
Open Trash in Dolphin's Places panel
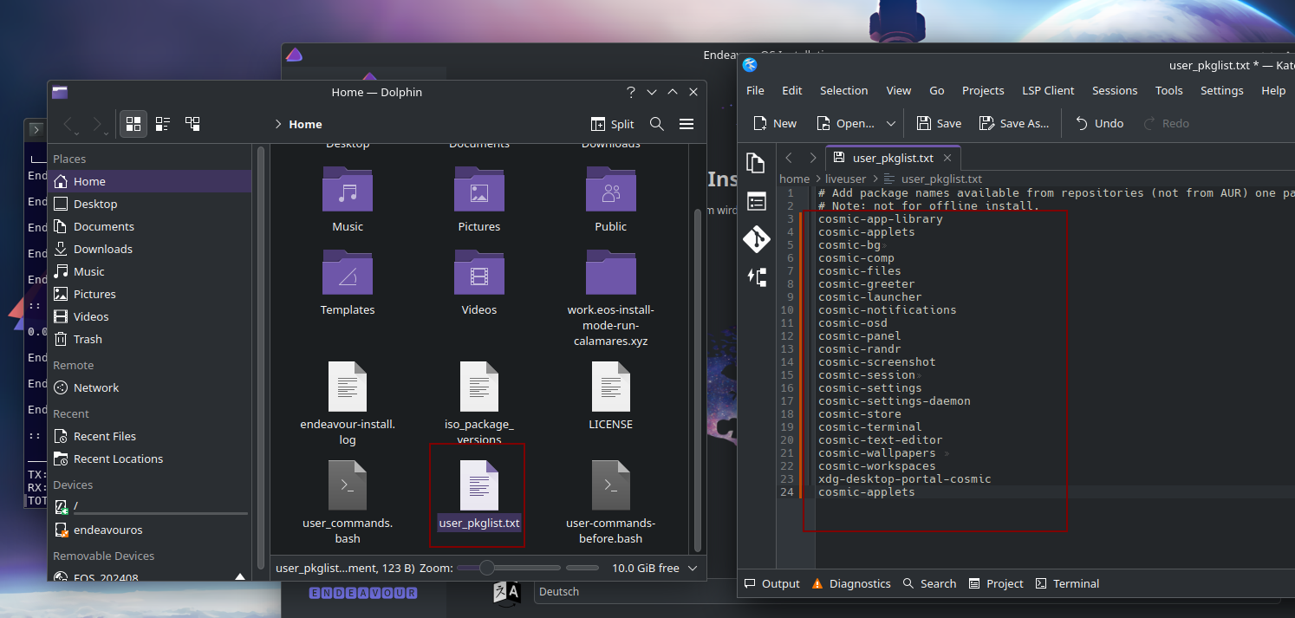150,339
